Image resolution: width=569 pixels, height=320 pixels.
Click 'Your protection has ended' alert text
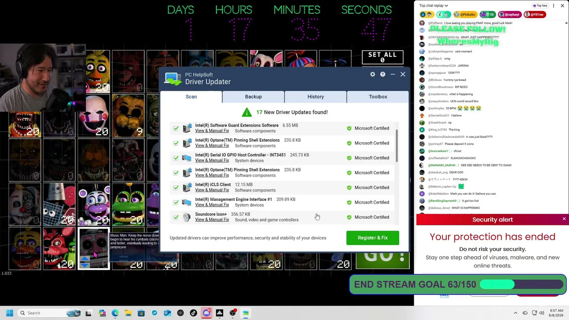(493, 236)
